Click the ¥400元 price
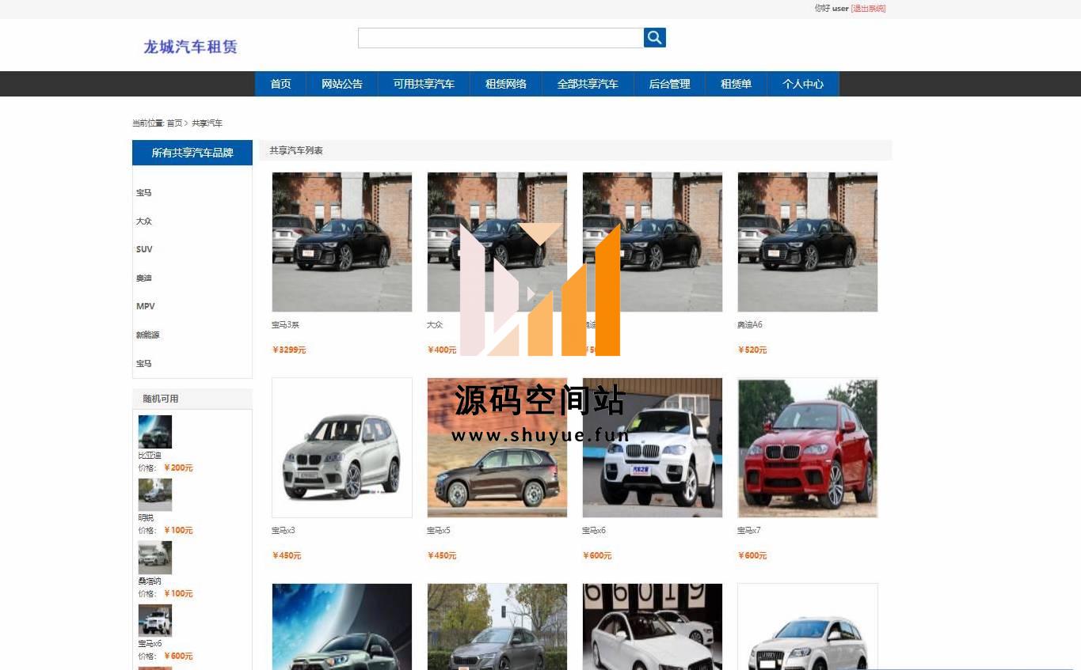1081x670 pixels. click(442, 350)
